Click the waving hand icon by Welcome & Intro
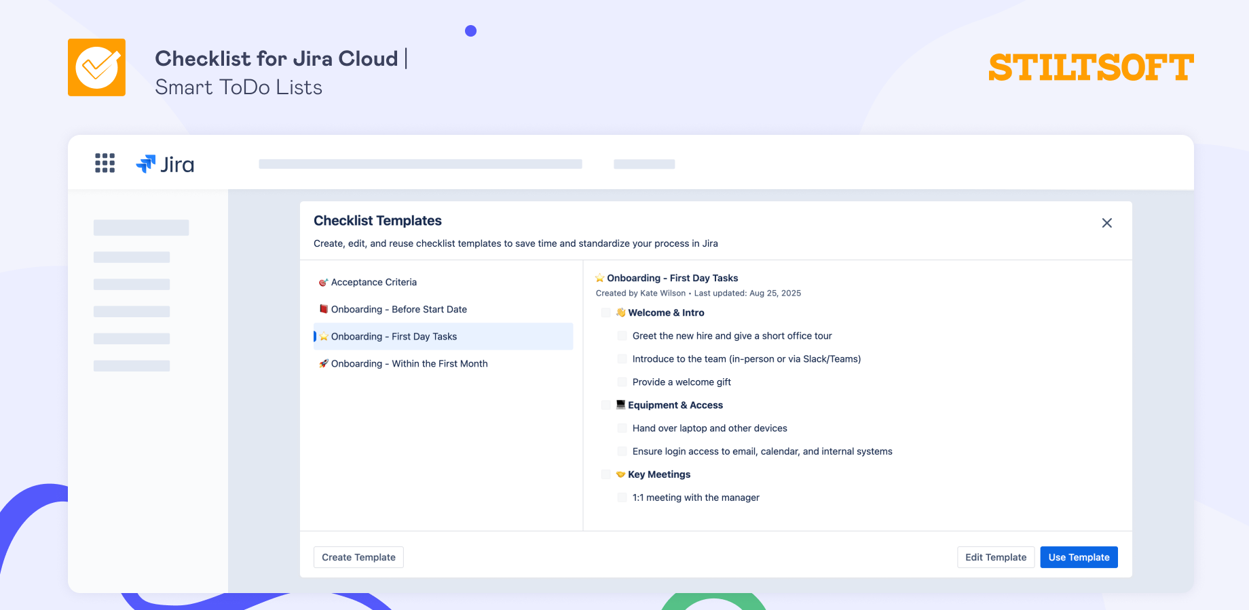 pos(620,312)
